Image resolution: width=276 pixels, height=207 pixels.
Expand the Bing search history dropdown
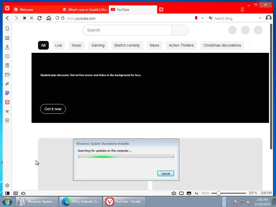tap(260, 18)
